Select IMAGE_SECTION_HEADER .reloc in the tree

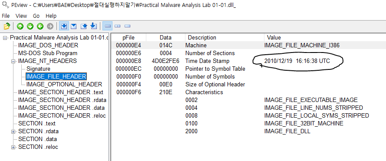[x=62, y=116]
